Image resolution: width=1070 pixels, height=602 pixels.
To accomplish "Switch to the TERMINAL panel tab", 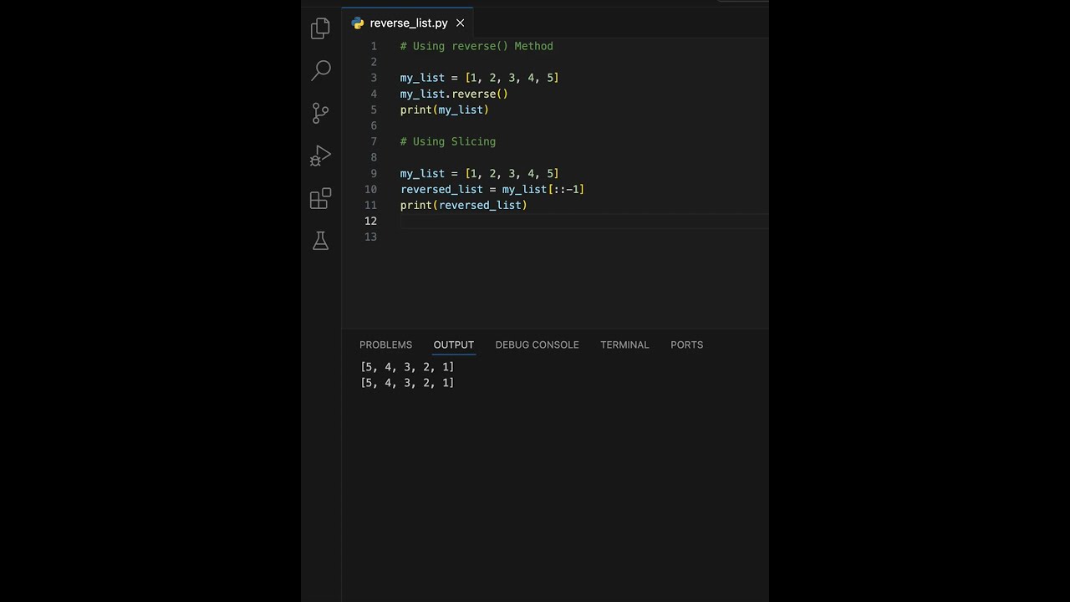I will [x=624, y=344].
